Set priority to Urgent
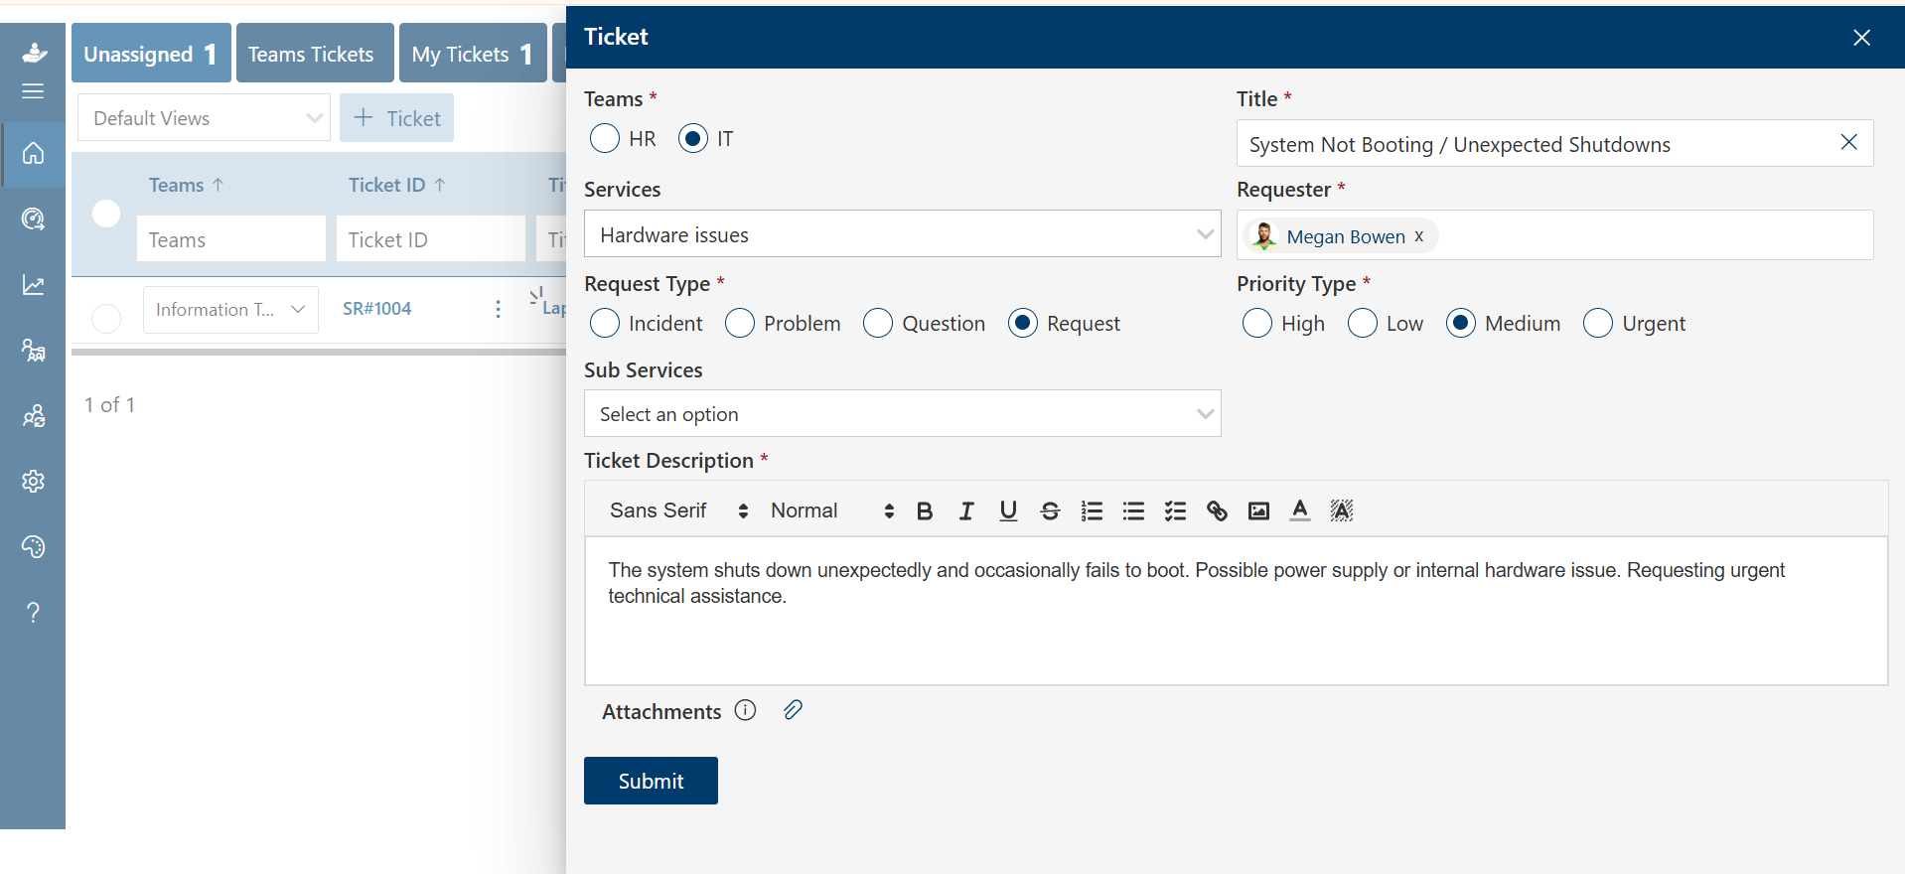The width and height of the screenshot is (1905, 874). coord(1598,323)
